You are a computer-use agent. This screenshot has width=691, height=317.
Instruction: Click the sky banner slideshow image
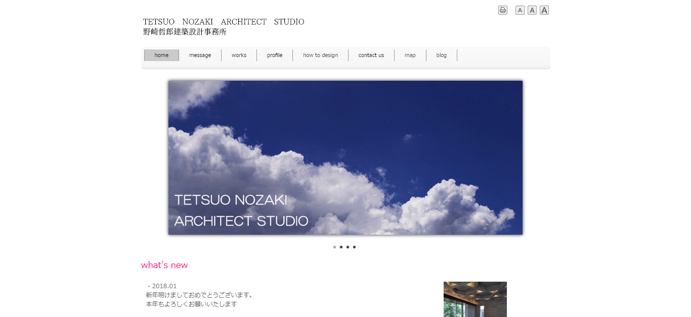click(345, 157)
